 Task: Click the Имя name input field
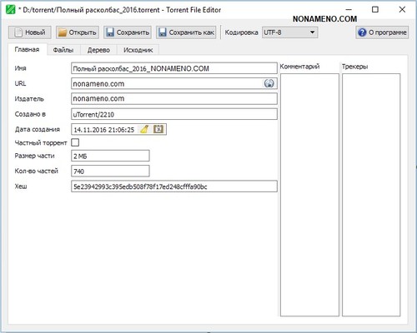[174, 68]
